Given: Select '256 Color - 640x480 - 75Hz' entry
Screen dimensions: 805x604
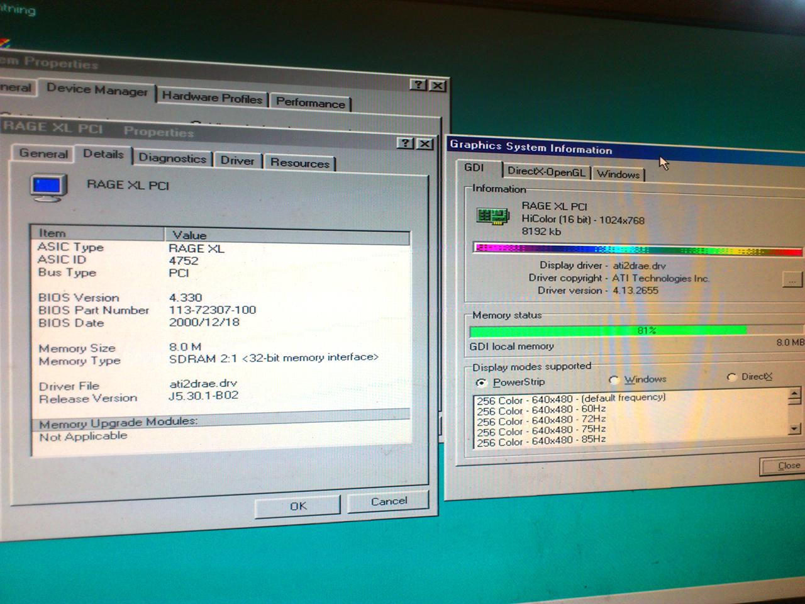Looking at the screenshot, I should (541, 430).
